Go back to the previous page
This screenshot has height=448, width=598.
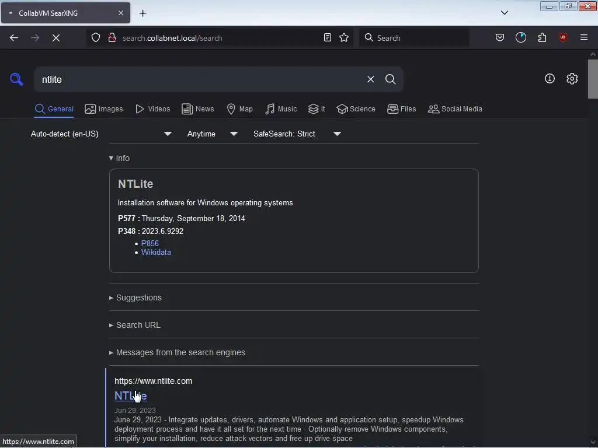14,38
